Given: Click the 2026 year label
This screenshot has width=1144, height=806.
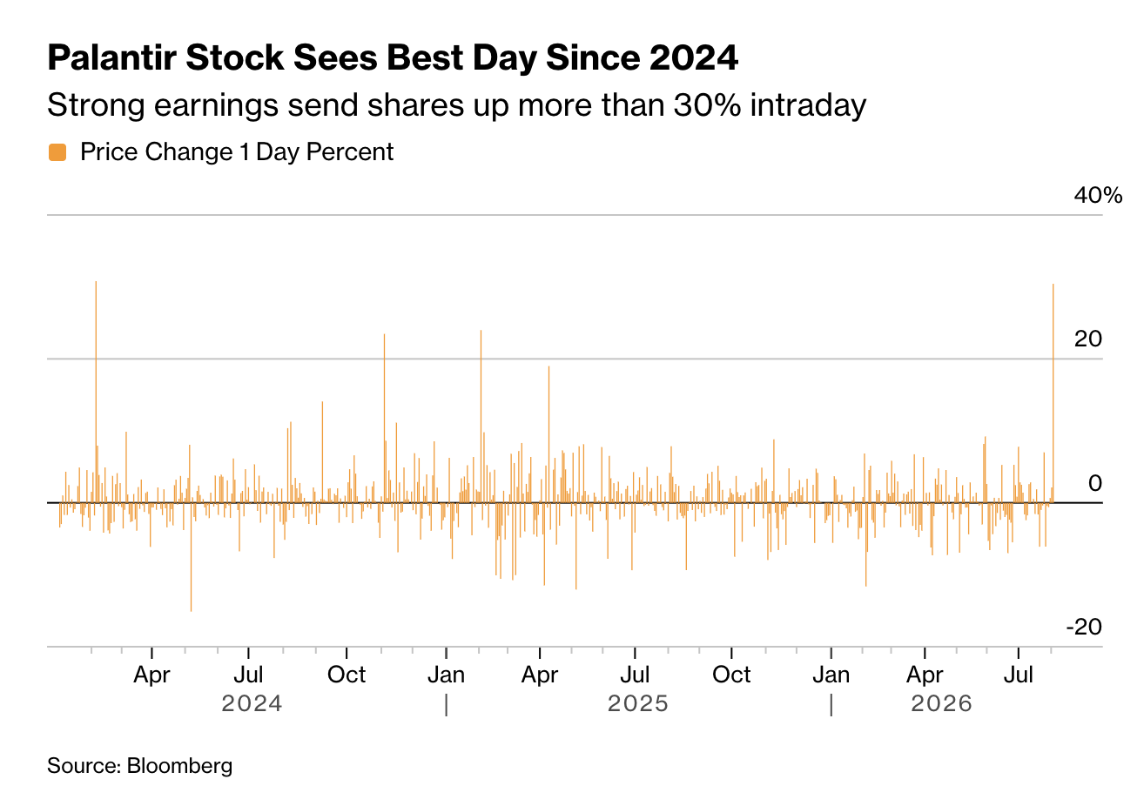Looking at the screenshot, I should tap(941, 703).
